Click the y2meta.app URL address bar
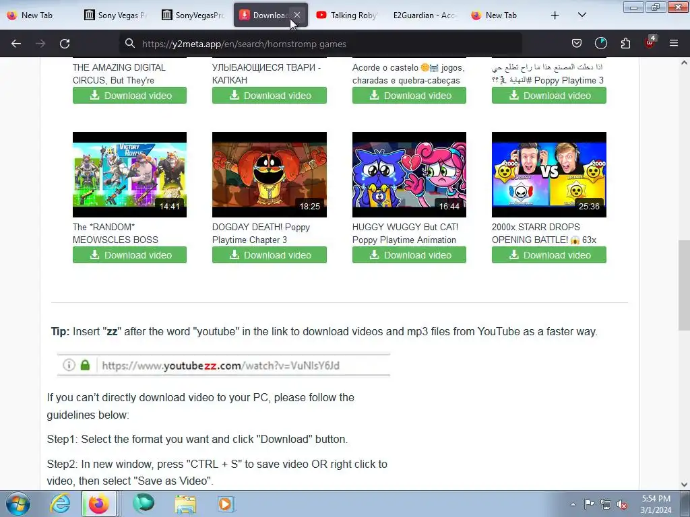Screen dimensions: 690x517 320,44
